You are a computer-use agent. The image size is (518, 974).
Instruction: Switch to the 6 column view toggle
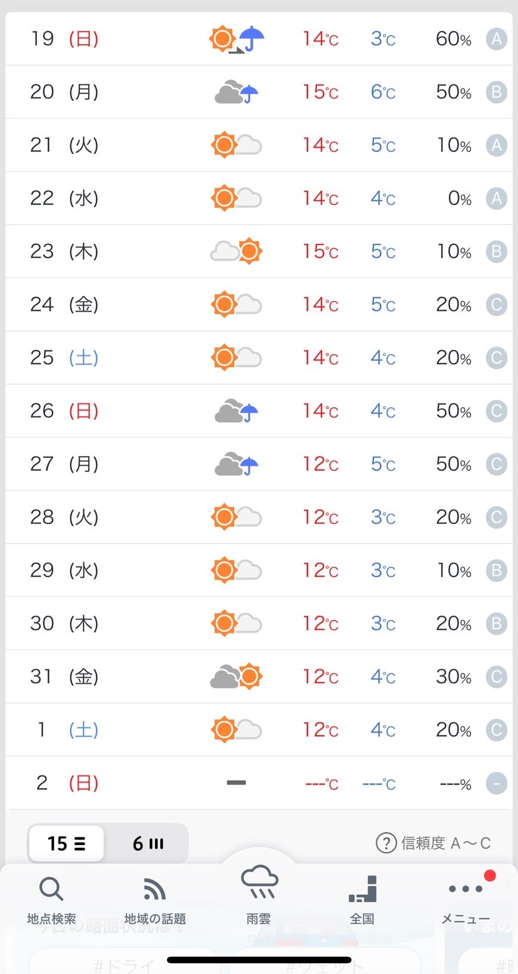148,843
